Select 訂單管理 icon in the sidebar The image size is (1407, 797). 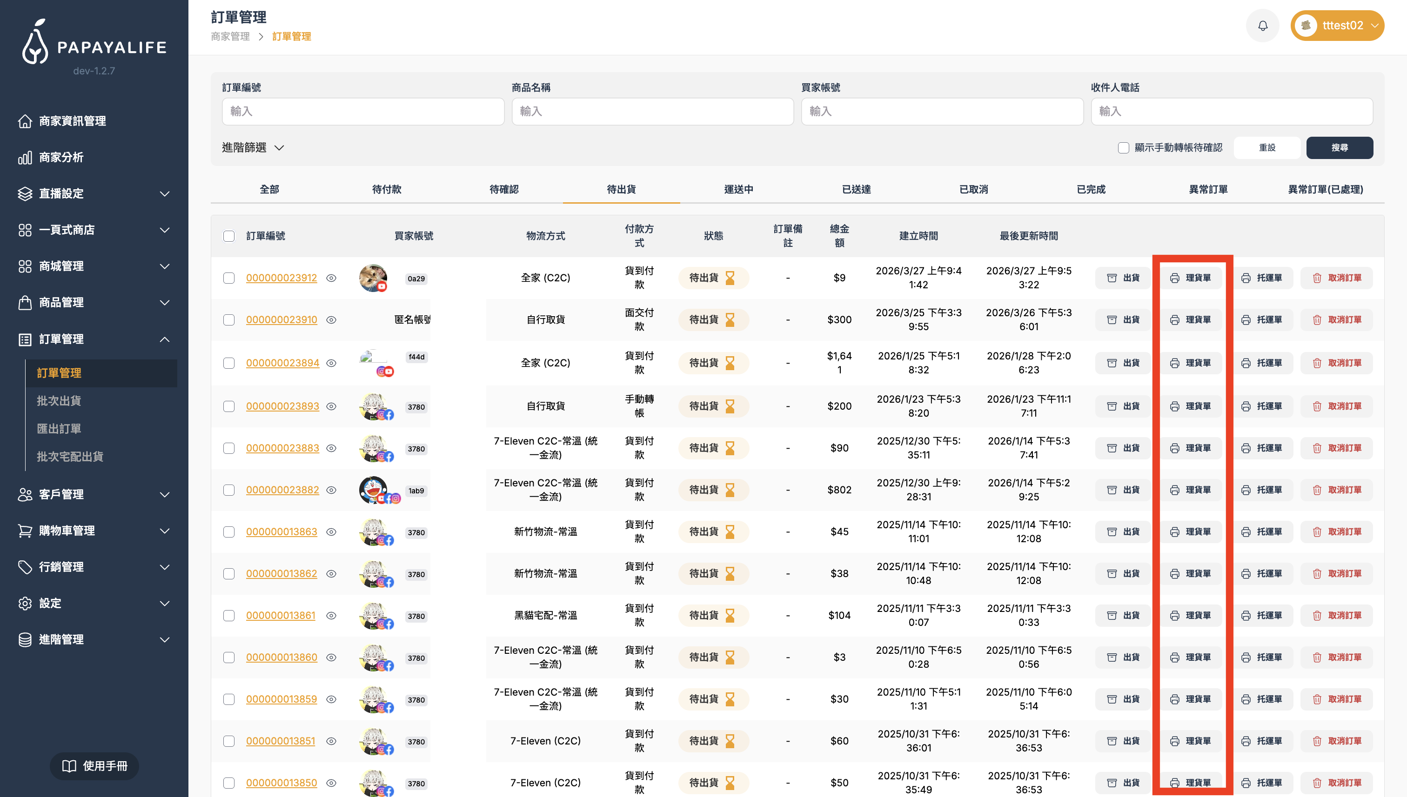coord(25,339)
